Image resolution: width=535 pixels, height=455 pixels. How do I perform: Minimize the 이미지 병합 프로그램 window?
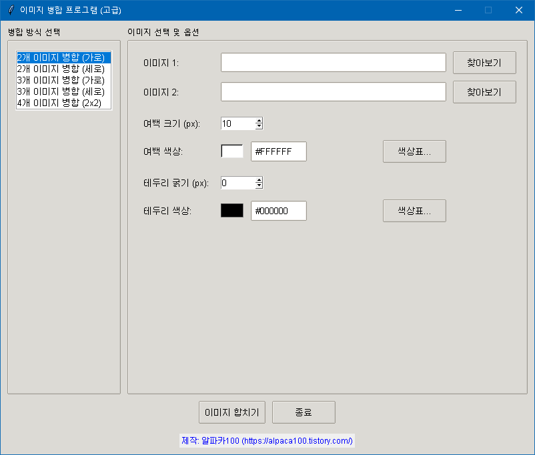[x=458, y=10]
